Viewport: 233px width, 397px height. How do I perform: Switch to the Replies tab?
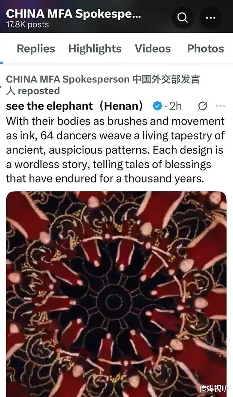(36, 49)
